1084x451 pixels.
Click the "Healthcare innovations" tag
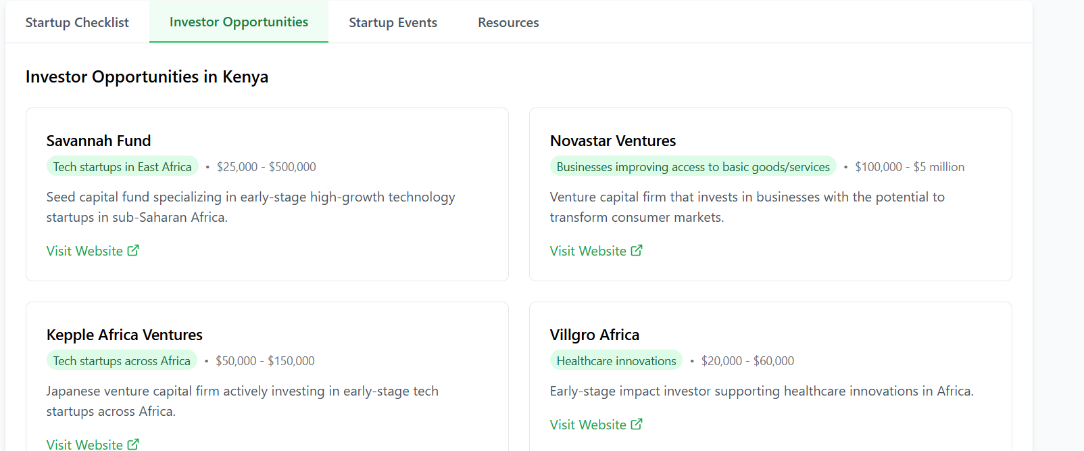[616, 361]
